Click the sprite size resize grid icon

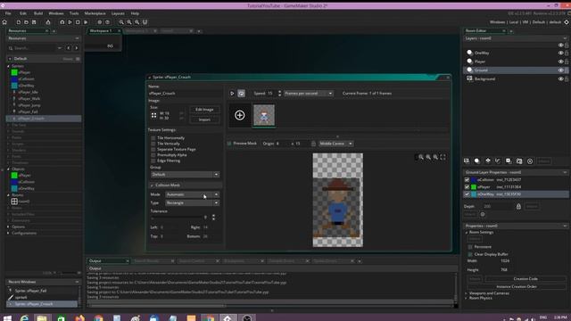point(153,115)
